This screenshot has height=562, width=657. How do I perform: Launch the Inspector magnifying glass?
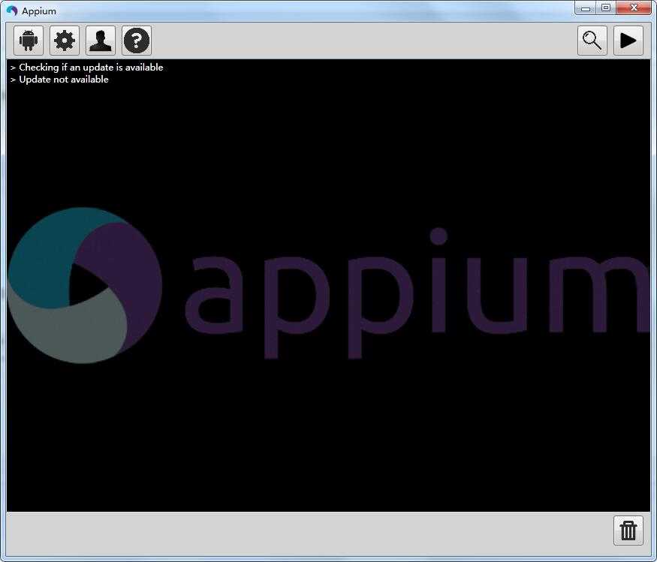(592, 41)
